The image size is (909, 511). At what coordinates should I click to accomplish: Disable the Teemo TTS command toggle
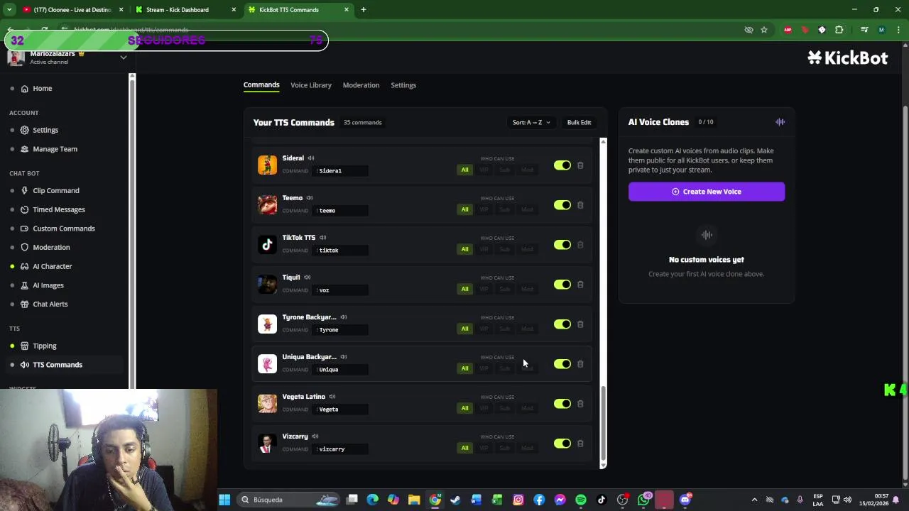click(x=562, y=205)
